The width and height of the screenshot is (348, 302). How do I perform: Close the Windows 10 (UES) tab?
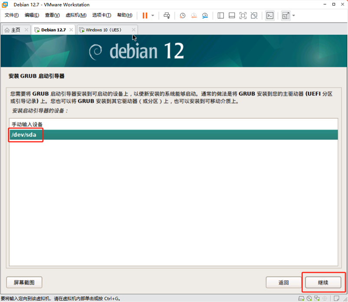[134, 30]
